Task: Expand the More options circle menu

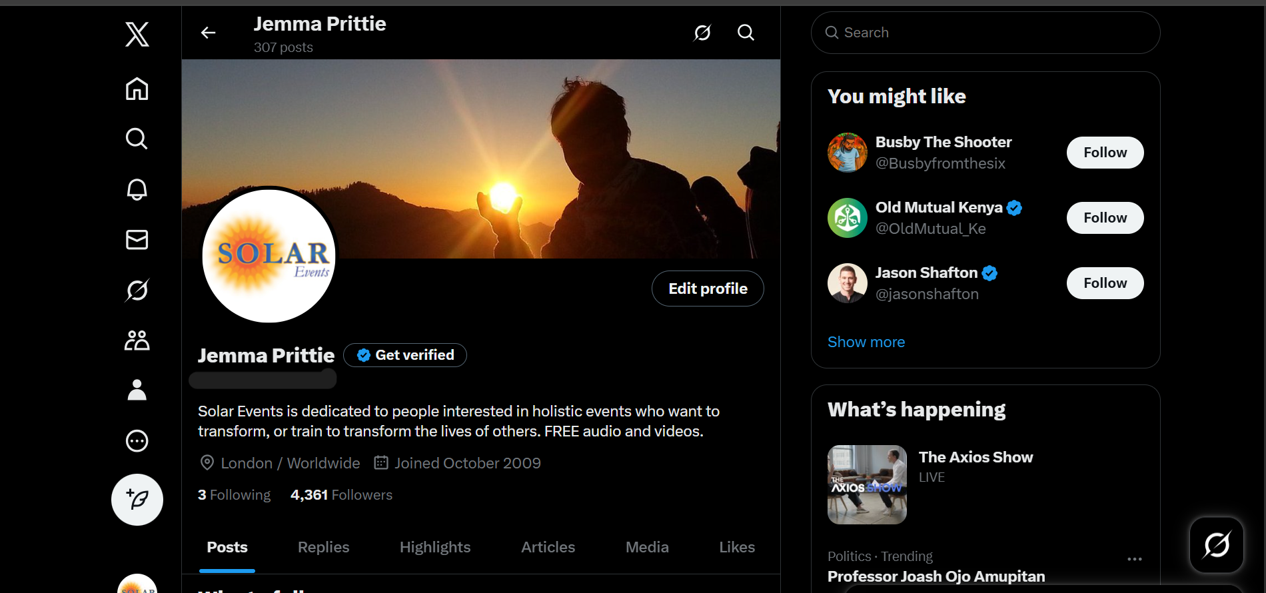Action: click(x=137, y=441)
